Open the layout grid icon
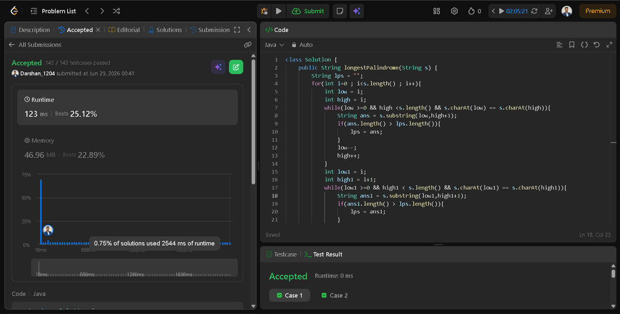Image resolution: width=620 pixels, height=314 pixels. [437, 11]
